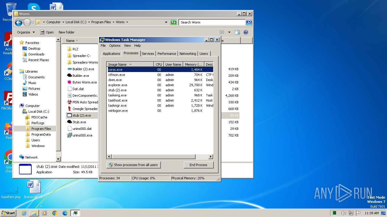Open the Help menu in Task Manager
This screenshot has height=217, width=387.
(x=138, y=46)
